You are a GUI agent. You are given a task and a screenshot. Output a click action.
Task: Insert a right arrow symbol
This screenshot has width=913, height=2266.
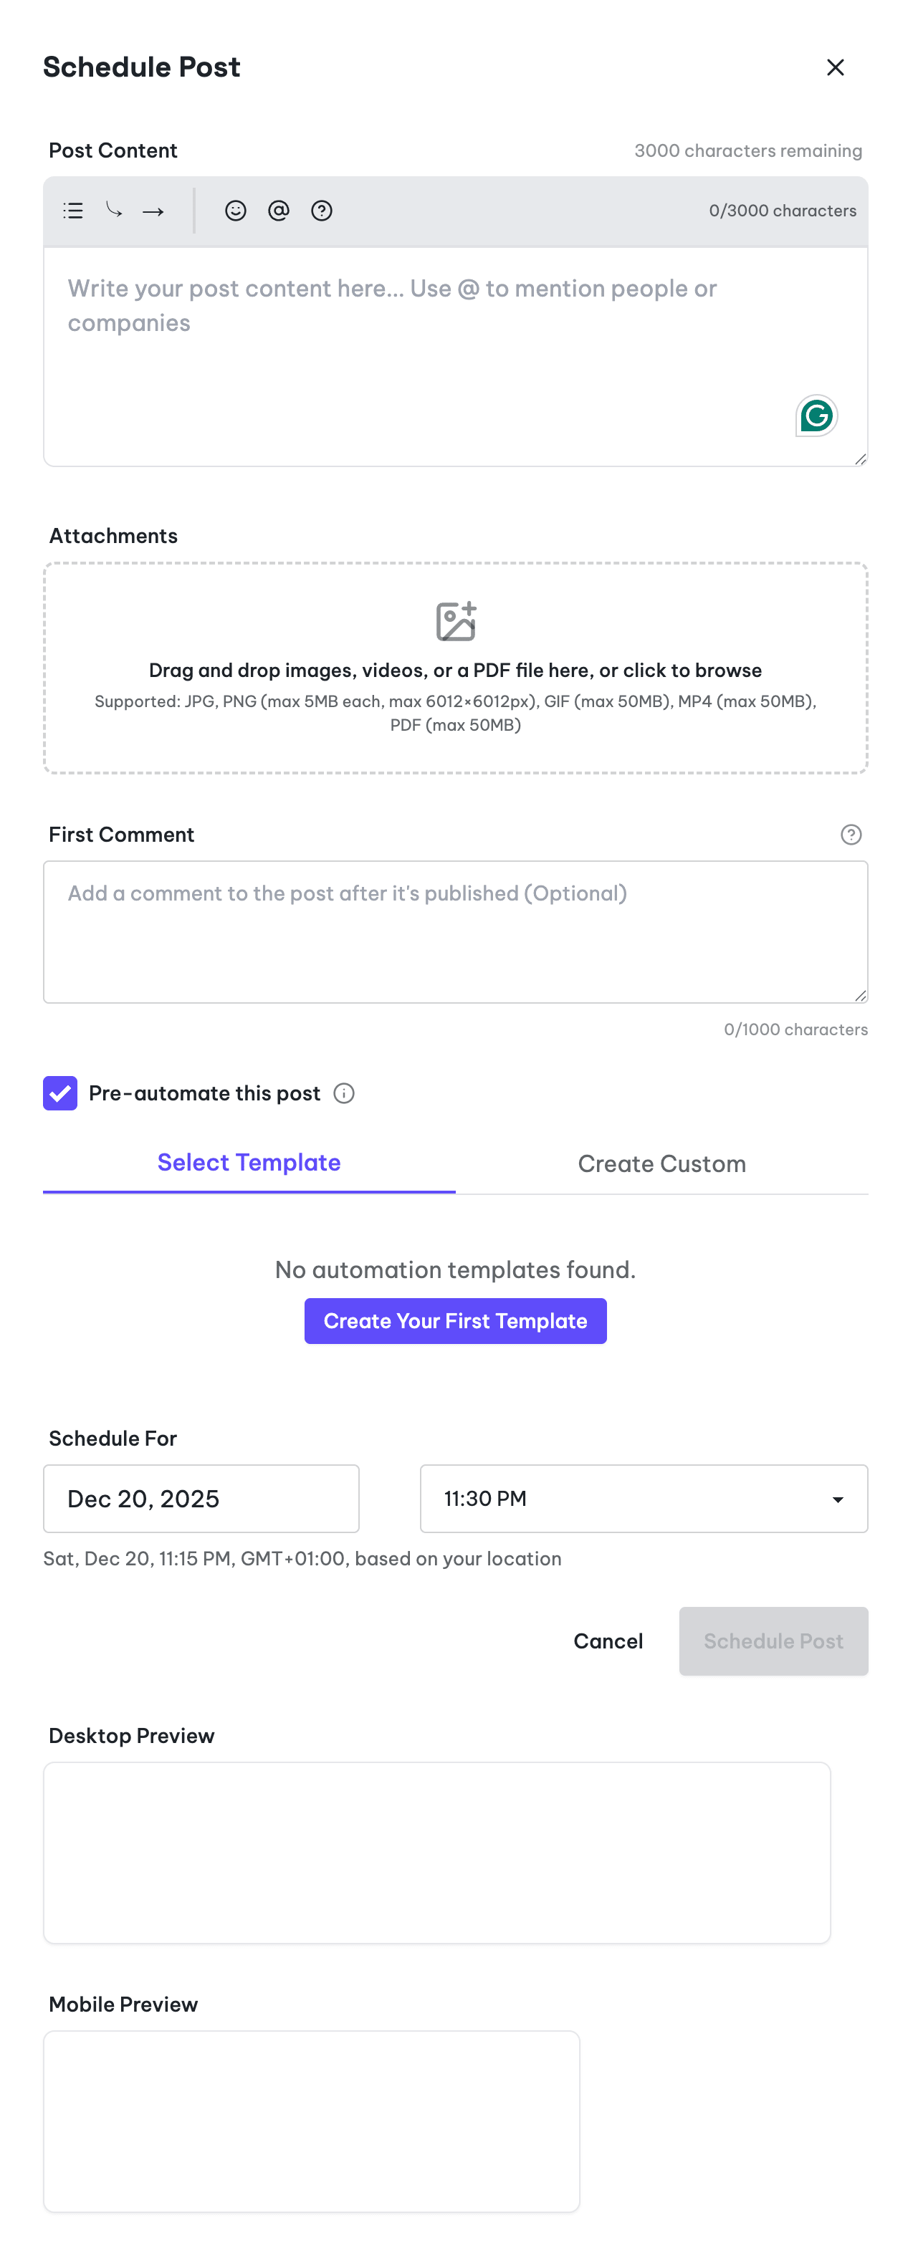pos(153,211)
